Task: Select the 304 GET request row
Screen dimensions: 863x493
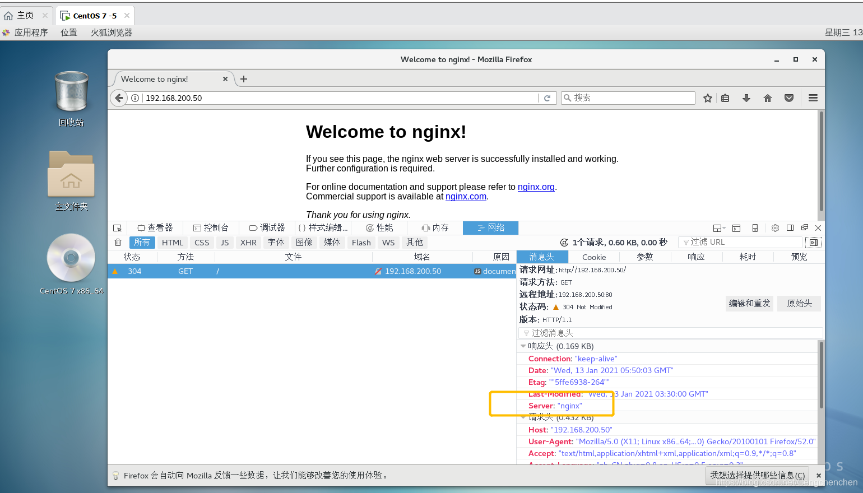Action: pos(312,271)
